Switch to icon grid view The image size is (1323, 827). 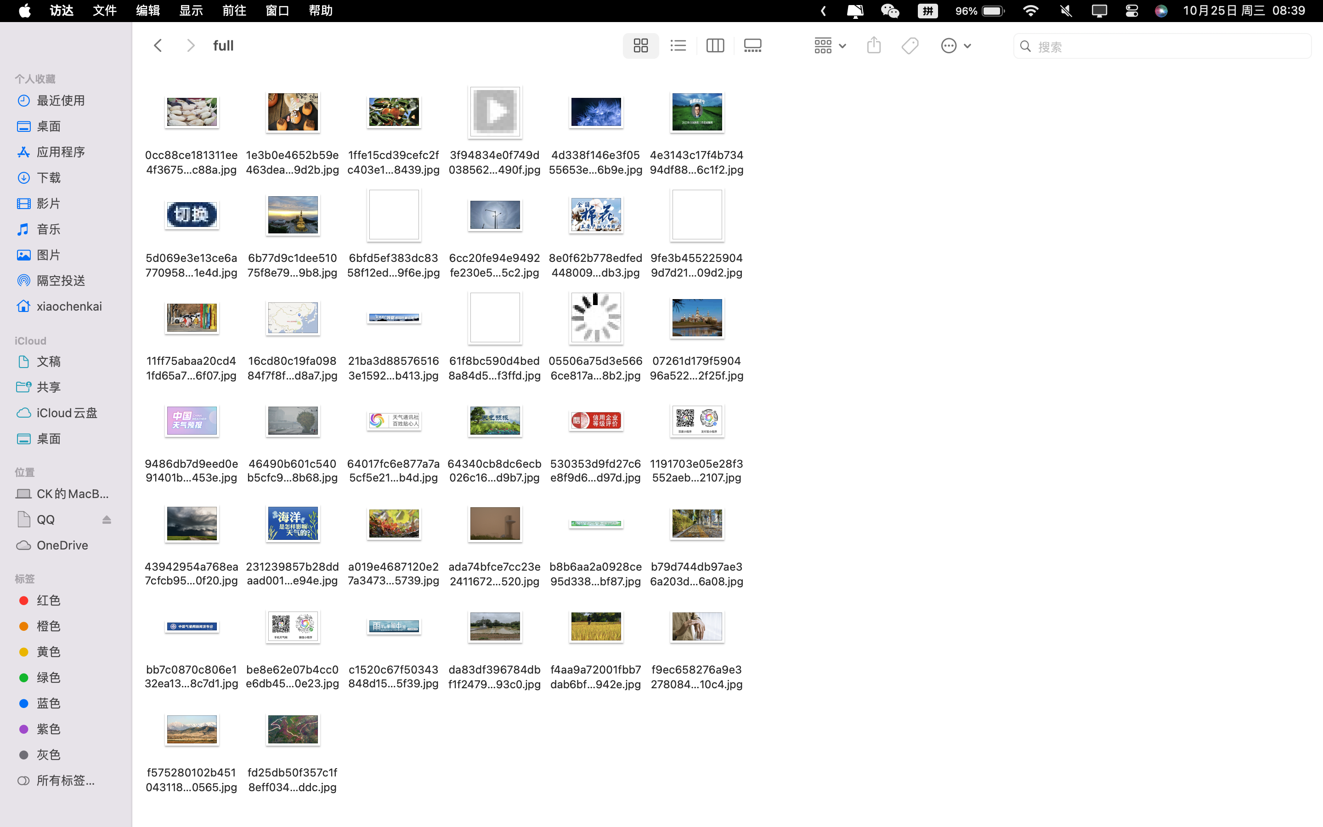coord(640,46)
